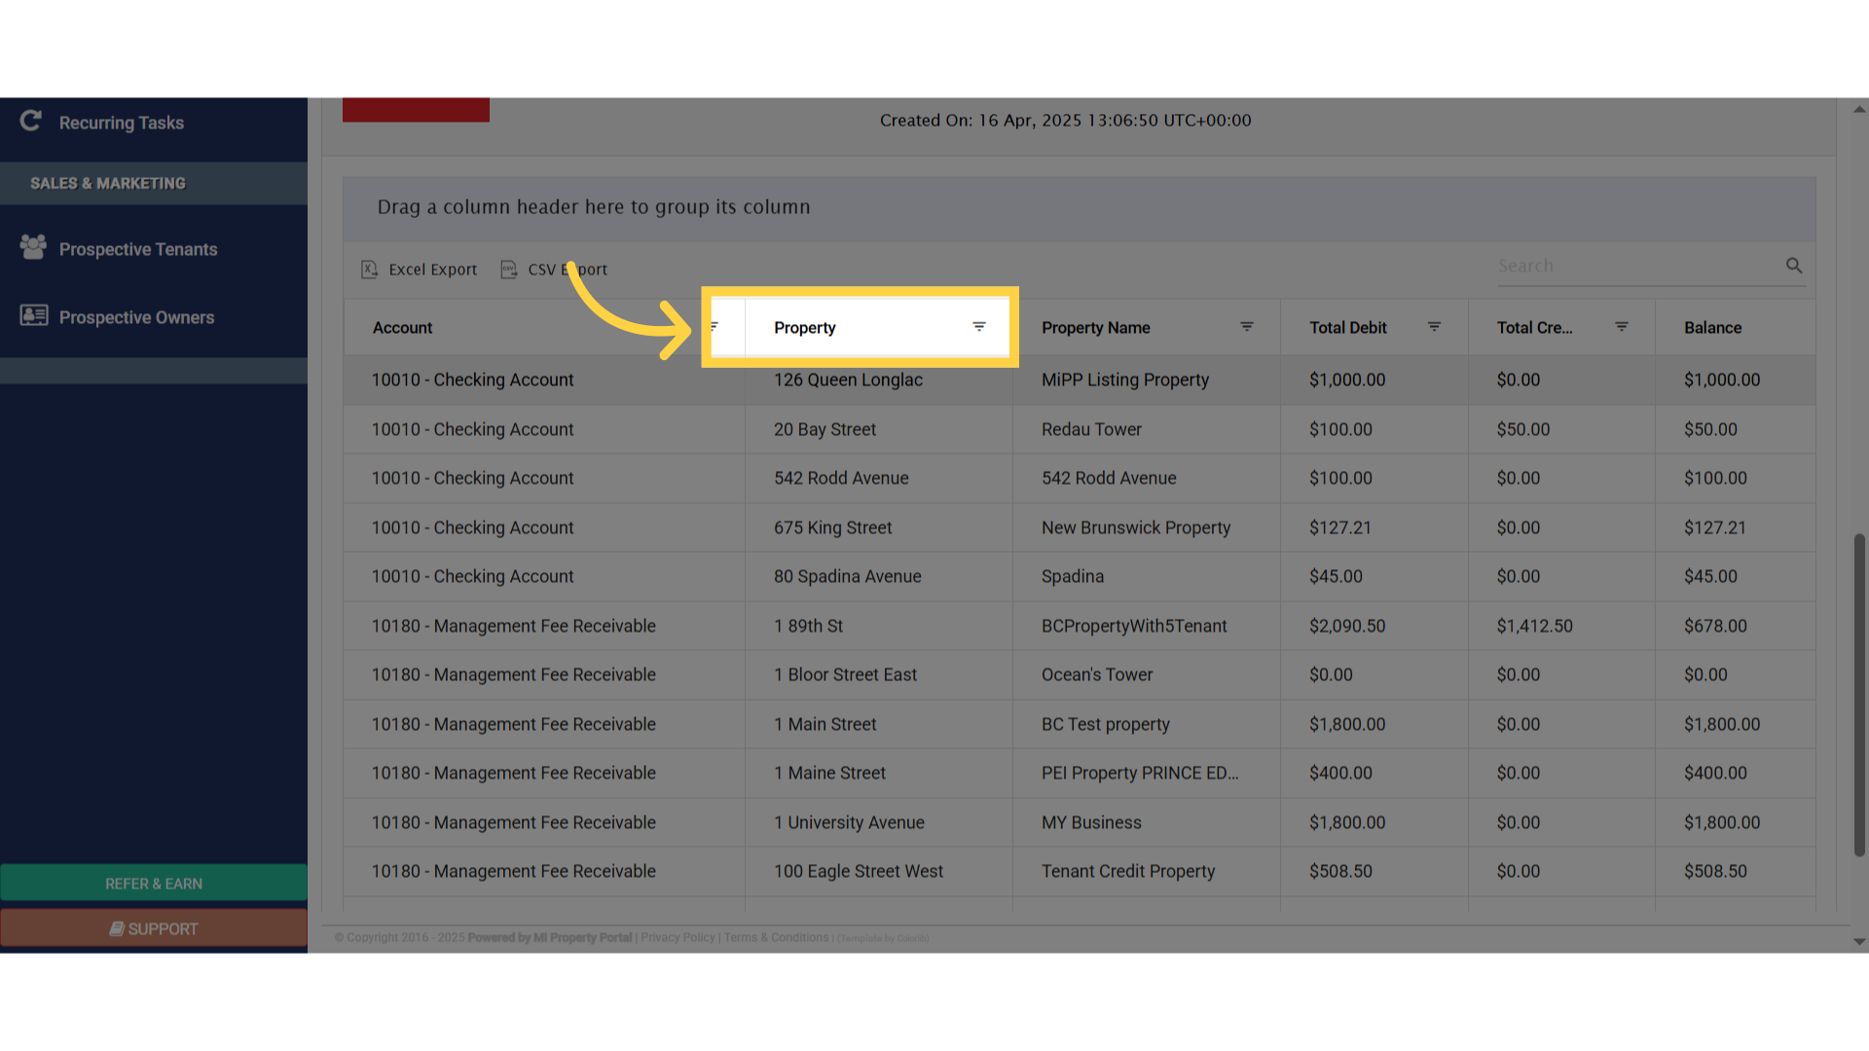Viewport: 1869px width, 1051px height.
Task: Click the REFER & EARN button
Action: pyautogui.click(x=154, y=884)
